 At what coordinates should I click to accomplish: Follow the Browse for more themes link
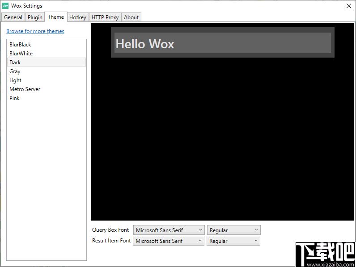(35, 31)
